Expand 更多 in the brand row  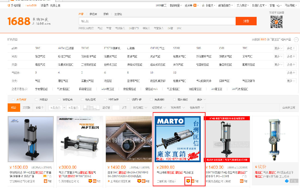tap(278, 48)
